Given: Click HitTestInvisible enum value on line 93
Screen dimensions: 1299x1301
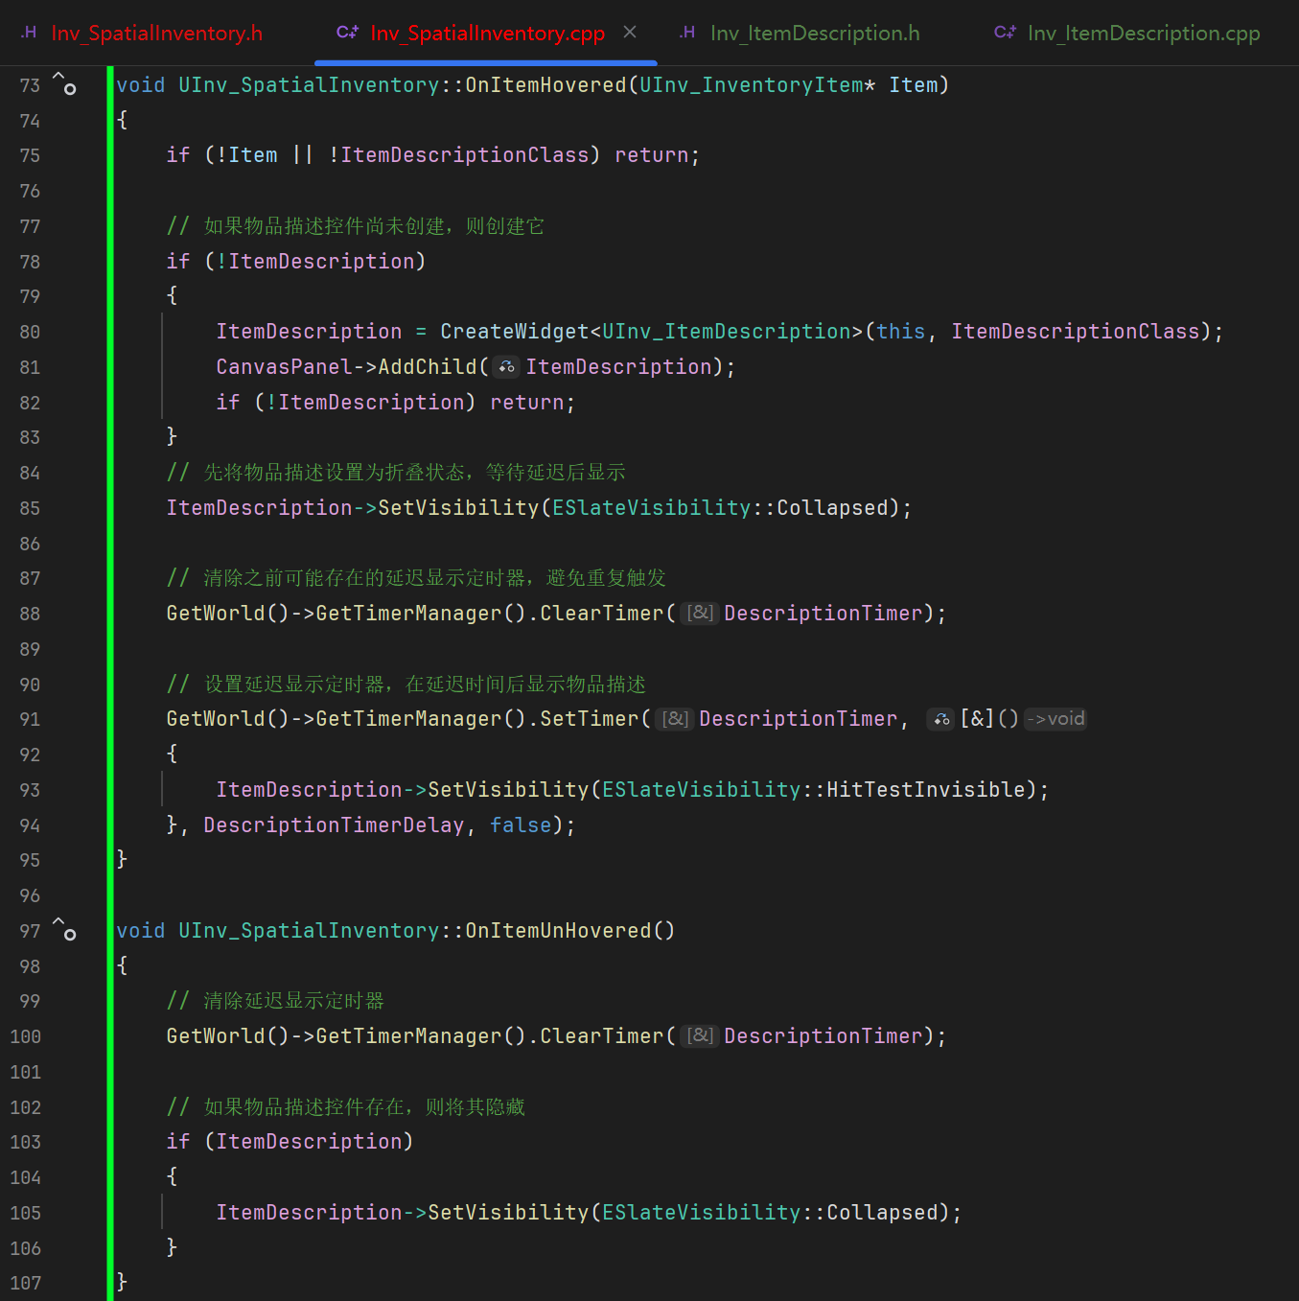Looking at the screenshot, I should click(926, 789).
